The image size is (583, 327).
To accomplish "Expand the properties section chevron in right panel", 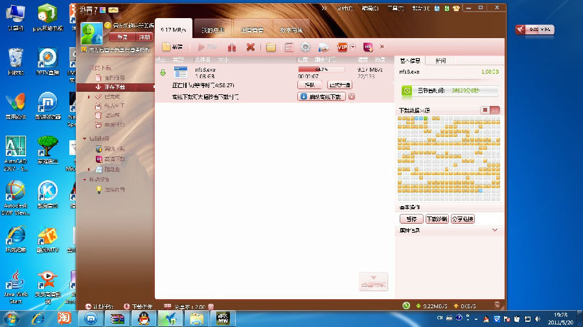I will pyautogui.click(x=495, y=230).
